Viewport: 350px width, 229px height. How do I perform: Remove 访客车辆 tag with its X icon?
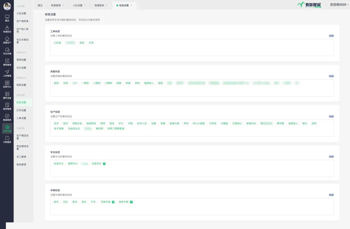(x=113, y=202)
